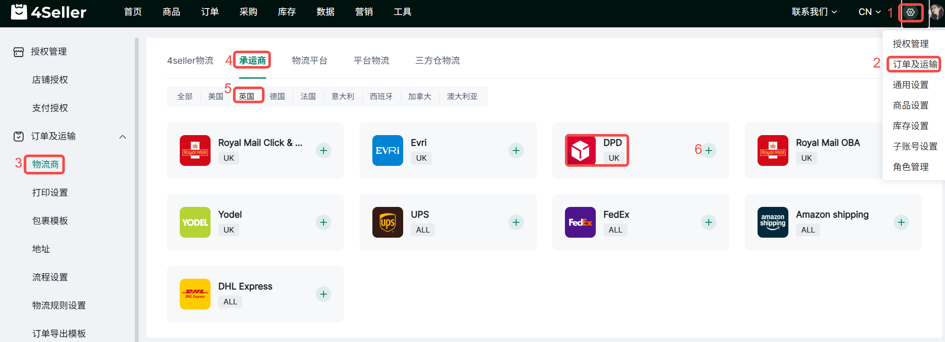This screenshot has height=342, width=945.
Task: Filter carriers by 英国
Action: click(247, 97)
